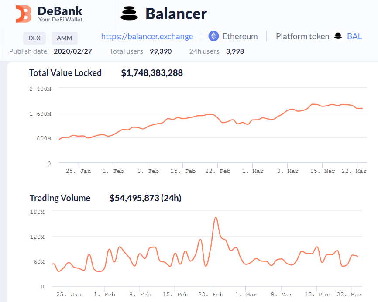
Task: Click the large Balancer logo icon
Action: (x=128, y=14)
